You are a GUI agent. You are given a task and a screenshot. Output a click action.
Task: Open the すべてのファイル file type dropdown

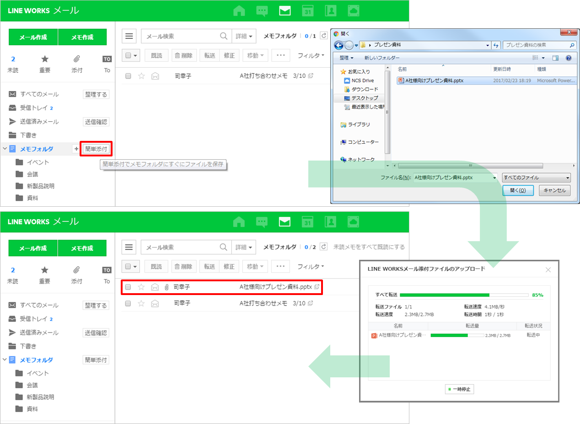536,177
